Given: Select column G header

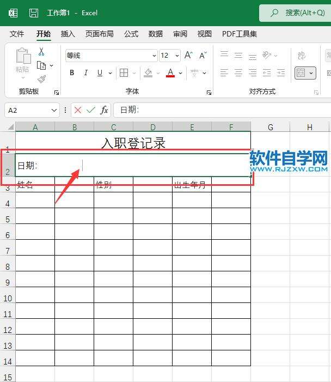Looking at the screenshot, I should [271, 127].
